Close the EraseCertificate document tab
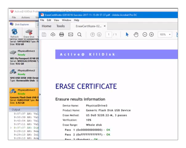186x148 pixels. [105, 26]
